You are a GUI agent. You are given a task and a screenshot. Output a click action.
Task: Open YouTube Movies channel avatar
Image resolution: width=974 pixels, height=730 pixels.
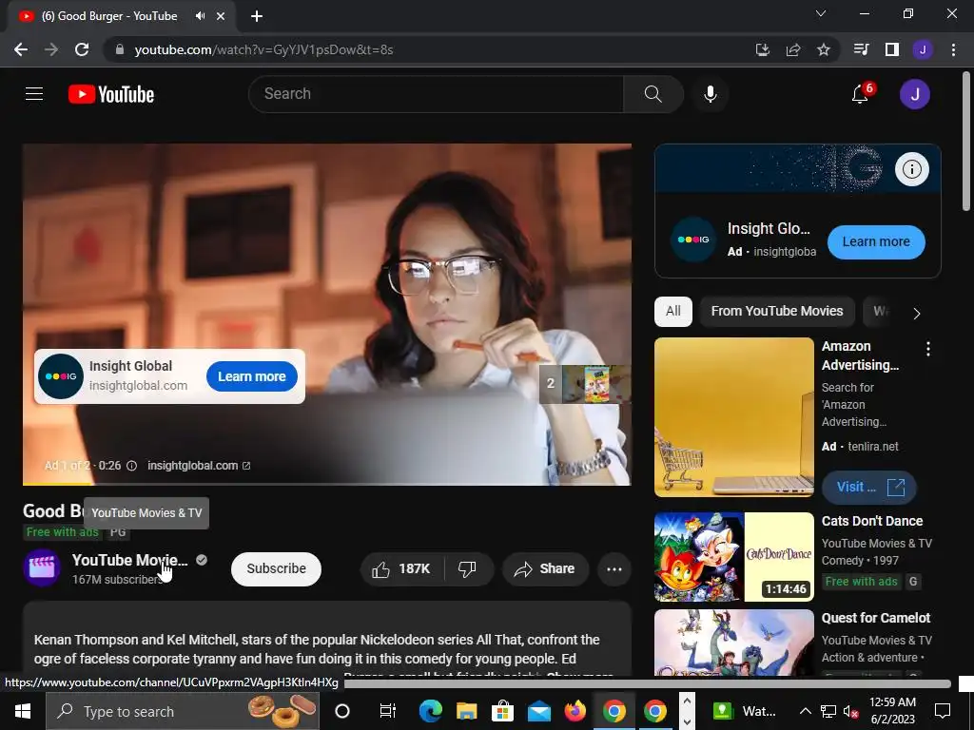(42, 567)
